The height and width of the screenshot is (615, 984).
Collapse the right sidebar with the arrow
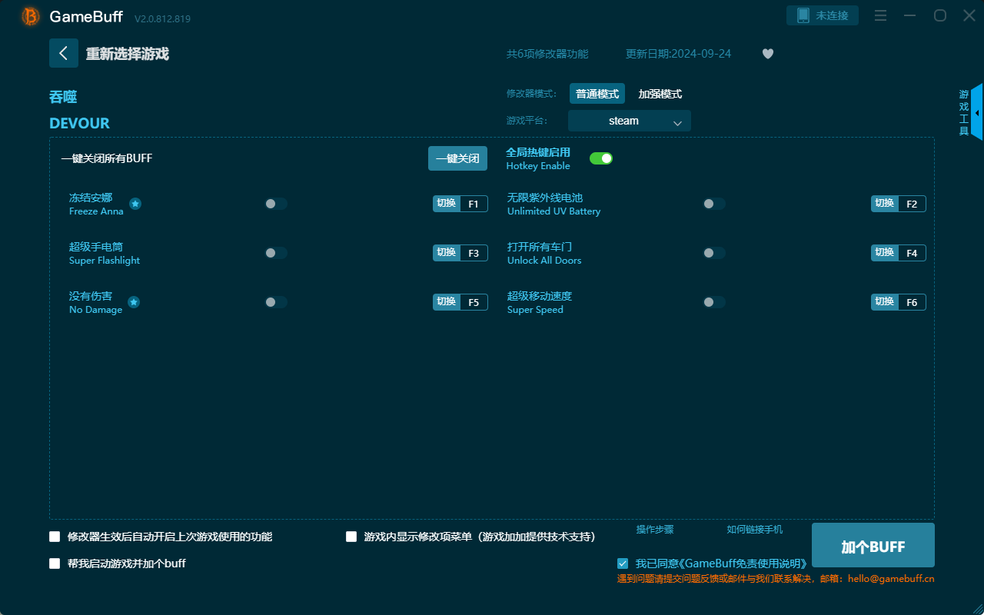(x=976, y=111)
